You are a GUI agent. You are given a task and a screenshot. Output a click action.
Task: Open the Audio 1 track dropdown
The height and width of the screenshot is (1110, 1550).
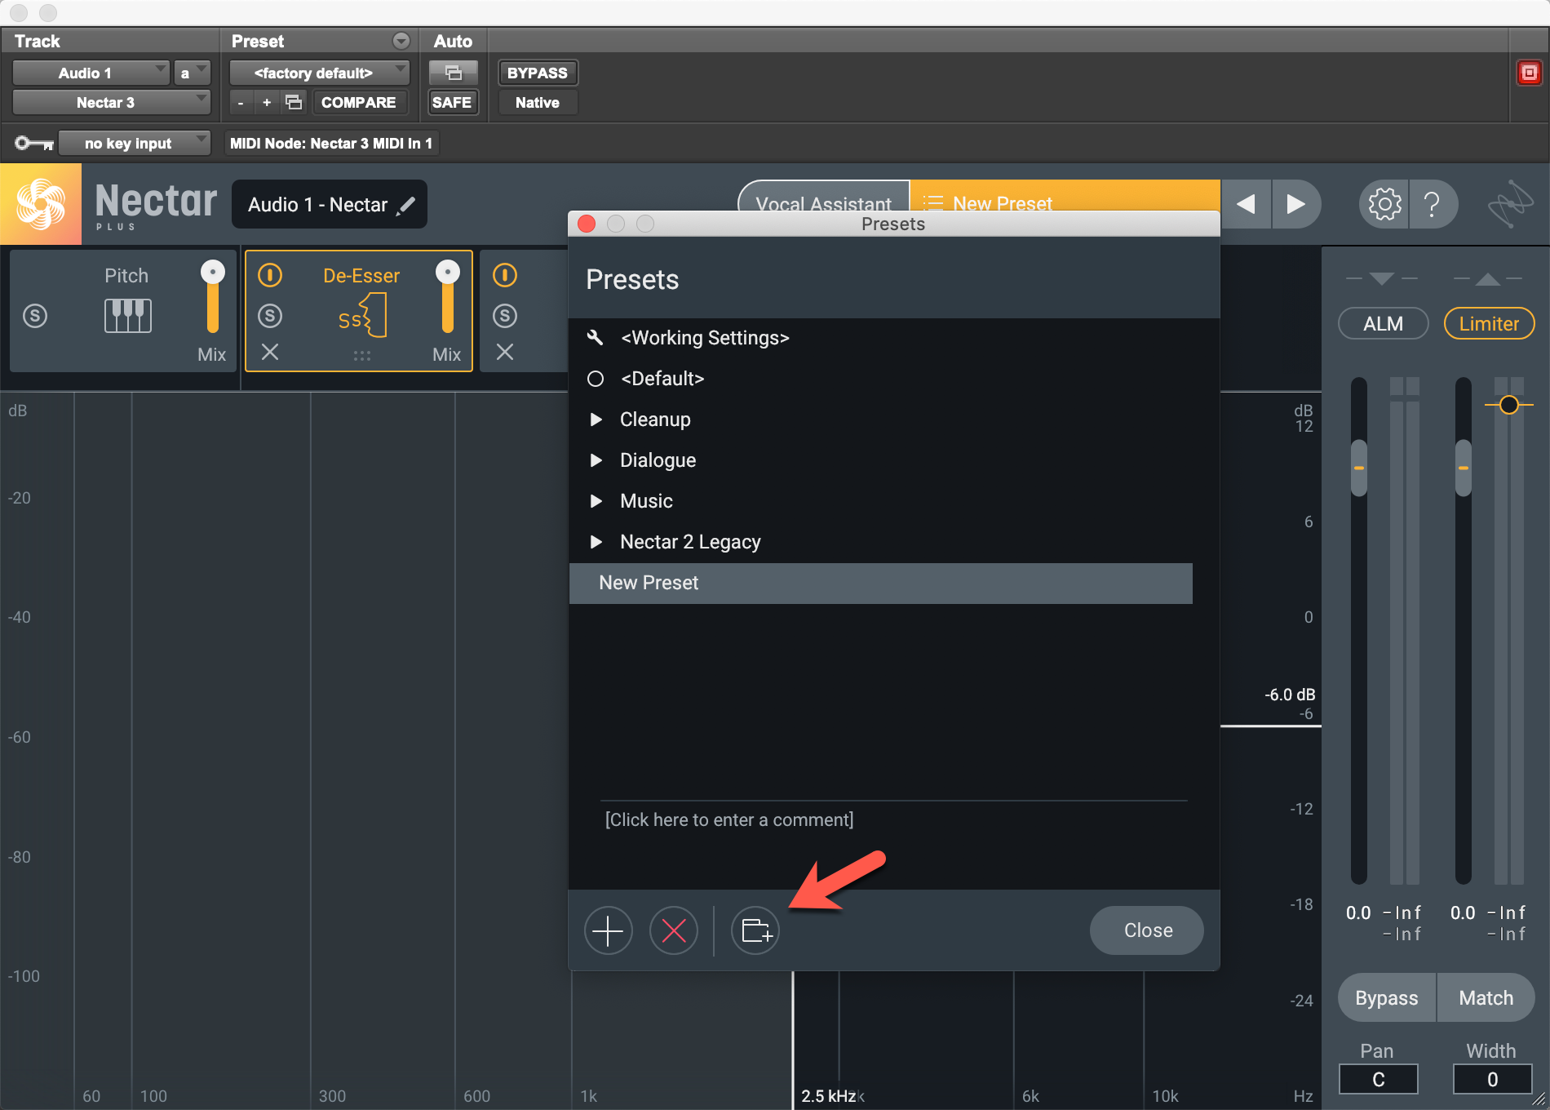[91, 73]
